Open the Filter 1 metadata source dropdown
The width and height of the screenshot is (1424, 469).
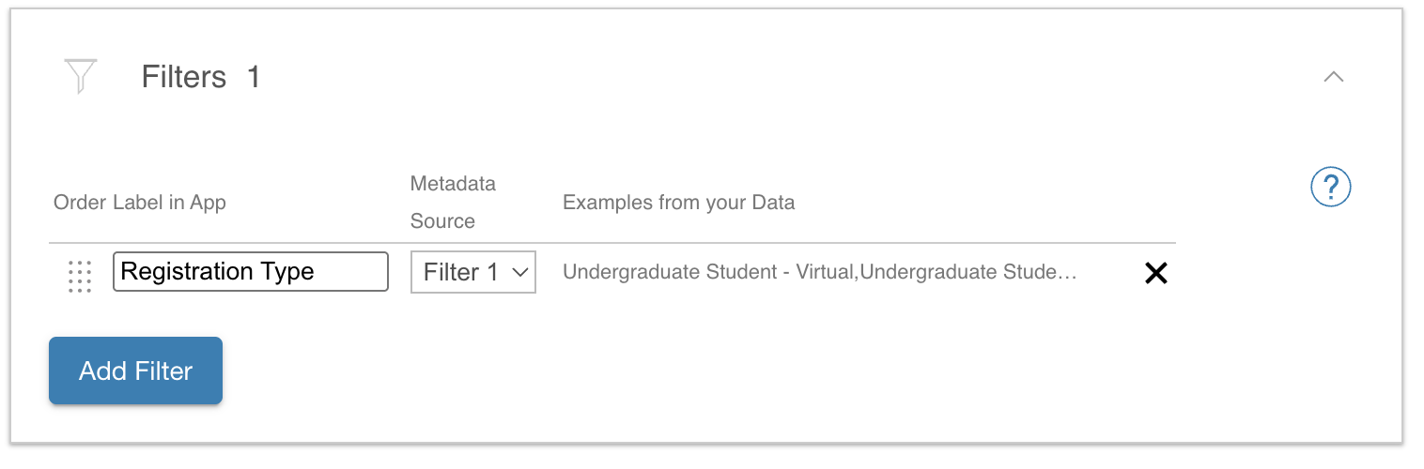472,272
